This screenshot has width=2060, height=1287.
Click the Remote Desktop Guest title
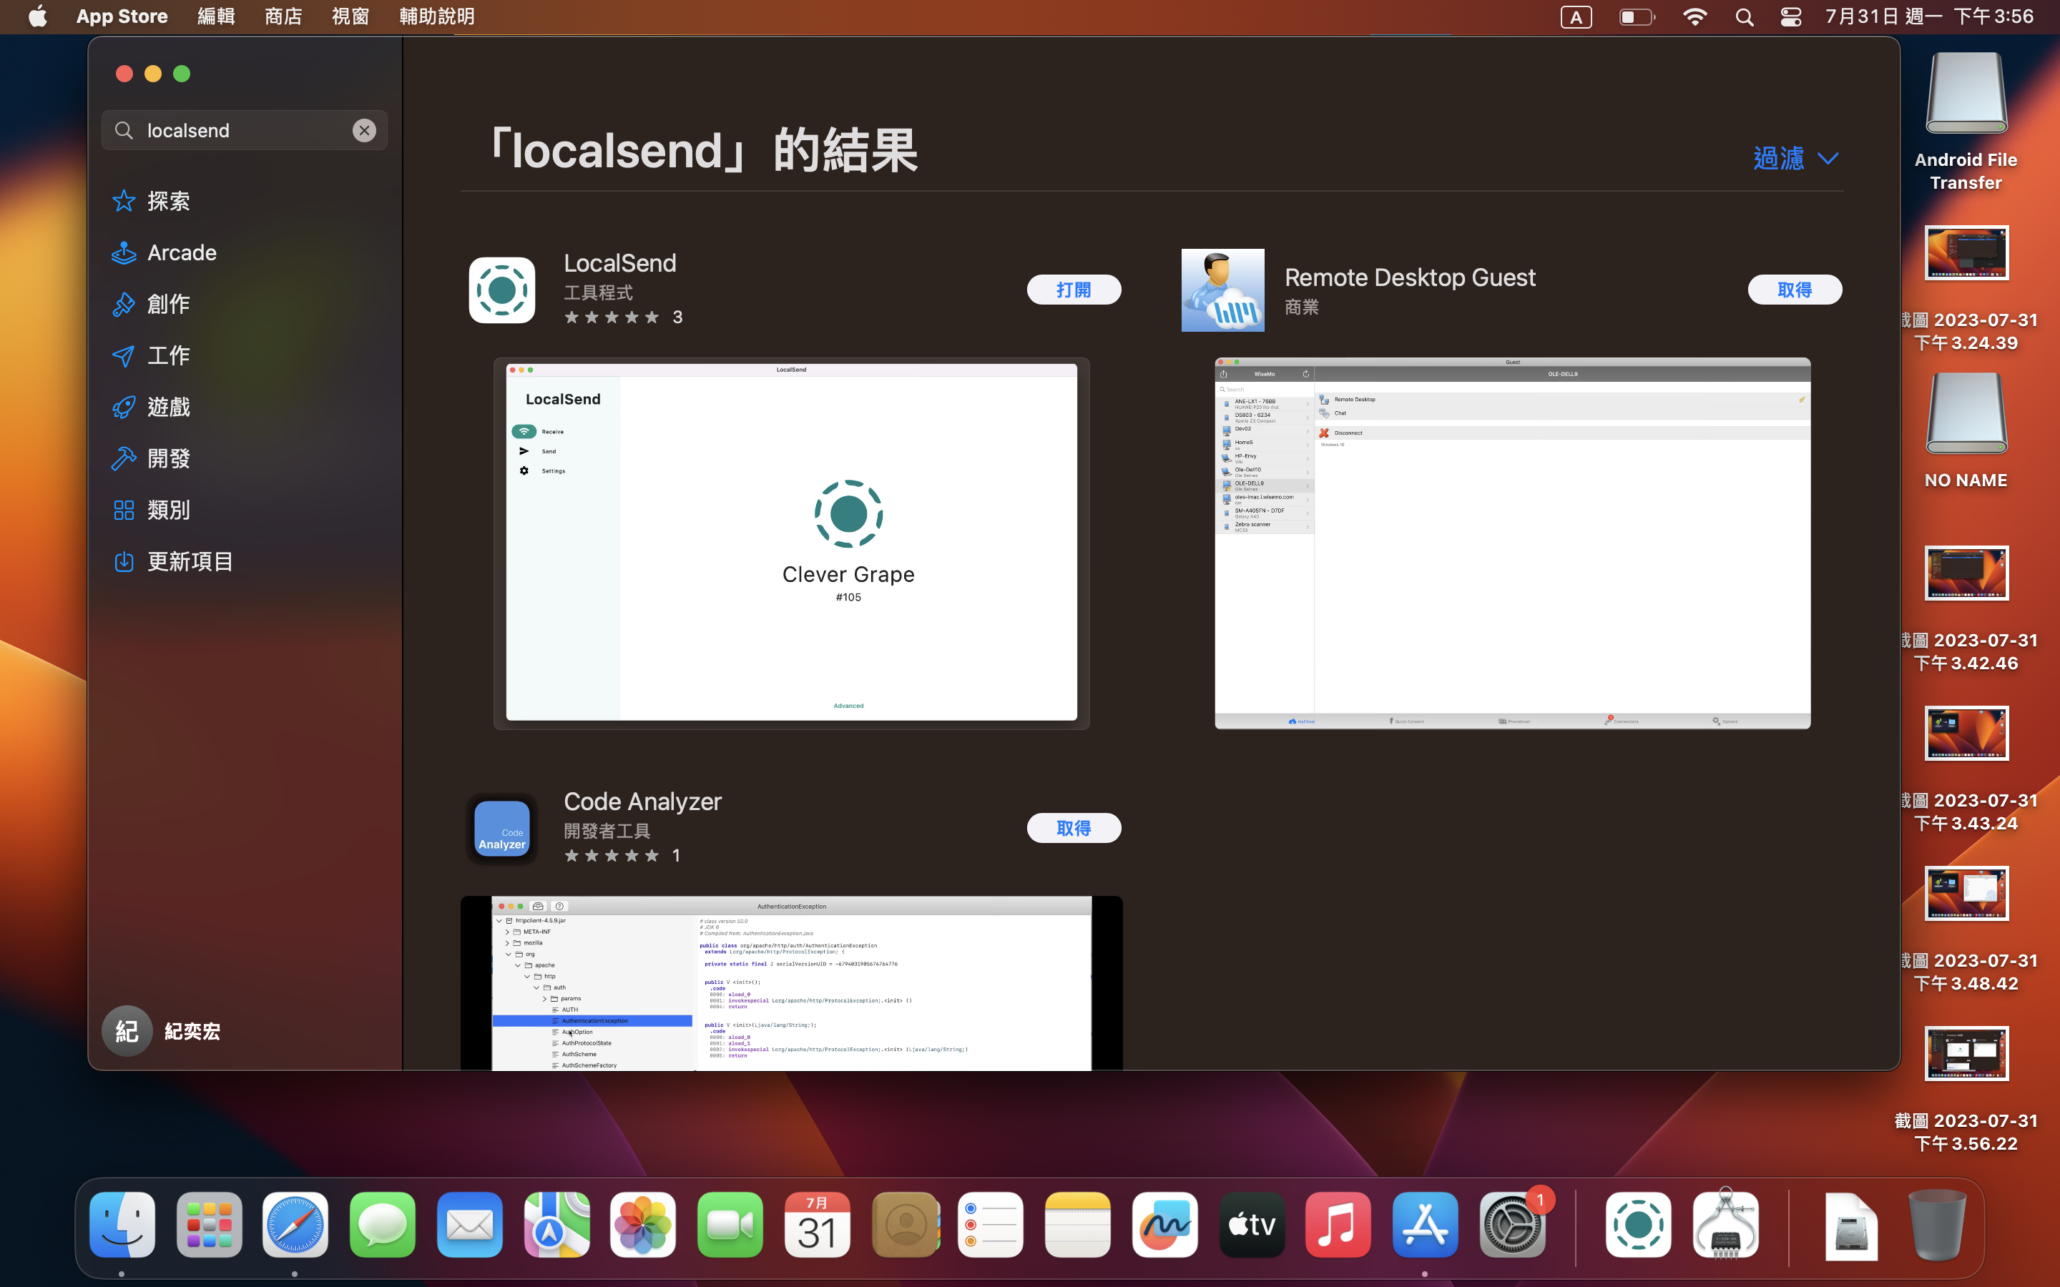(x=1410, y=277)
